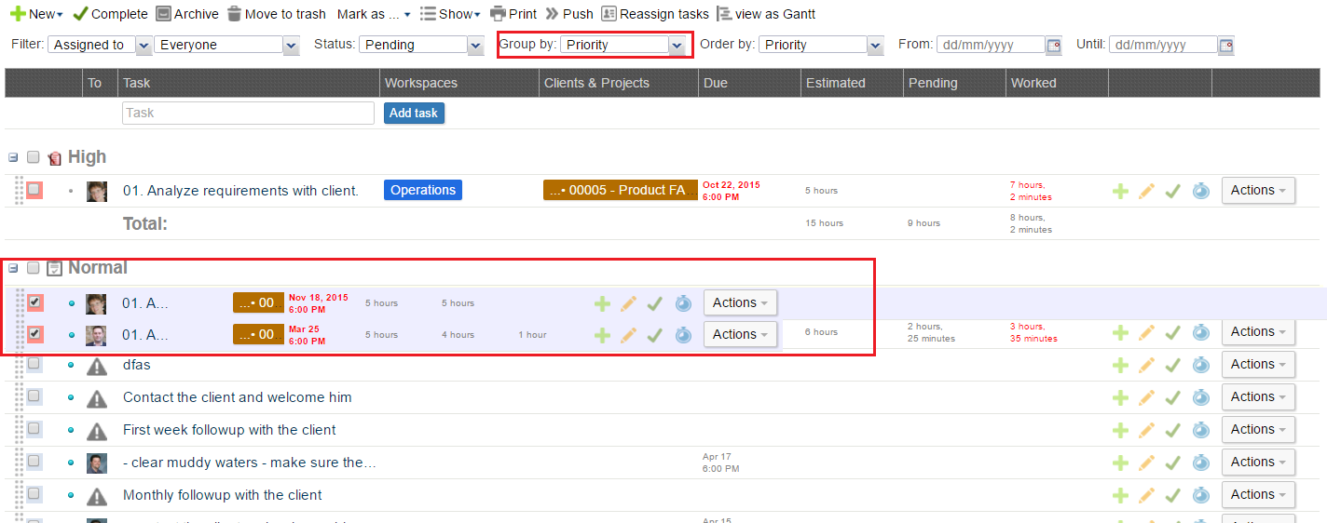Click green plus icon on dfas row
This screenshot has height=523, width=1327.
pyautogui.click(x=1121, y=365)
